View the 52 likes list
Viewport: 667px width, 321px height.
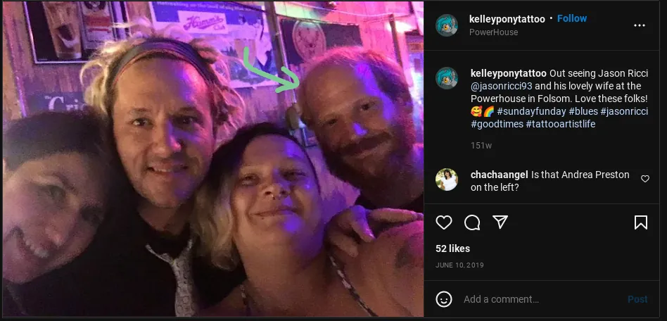[x=452, y=248]
